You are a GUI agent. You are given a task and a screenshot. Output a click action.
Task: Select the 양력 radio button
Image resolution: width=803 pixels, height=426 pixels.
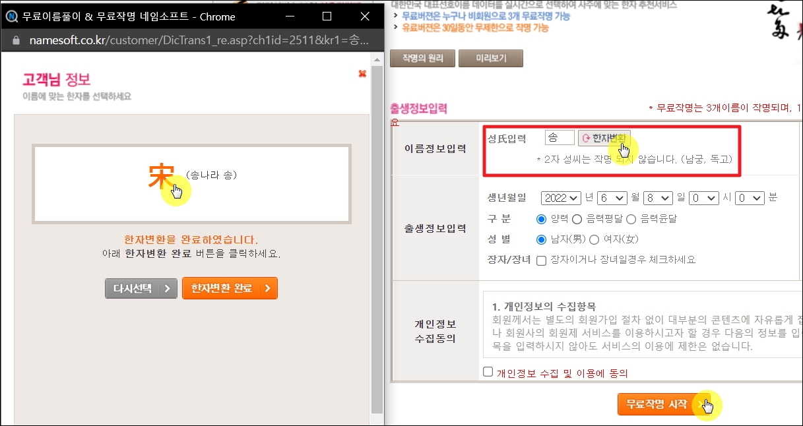(x=542, y=219)
